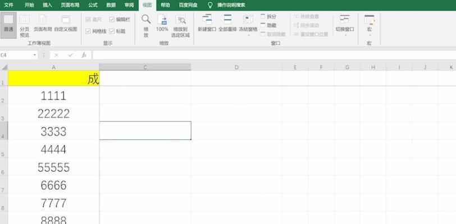Click Hide window (隐藏)

coord(268,25)
